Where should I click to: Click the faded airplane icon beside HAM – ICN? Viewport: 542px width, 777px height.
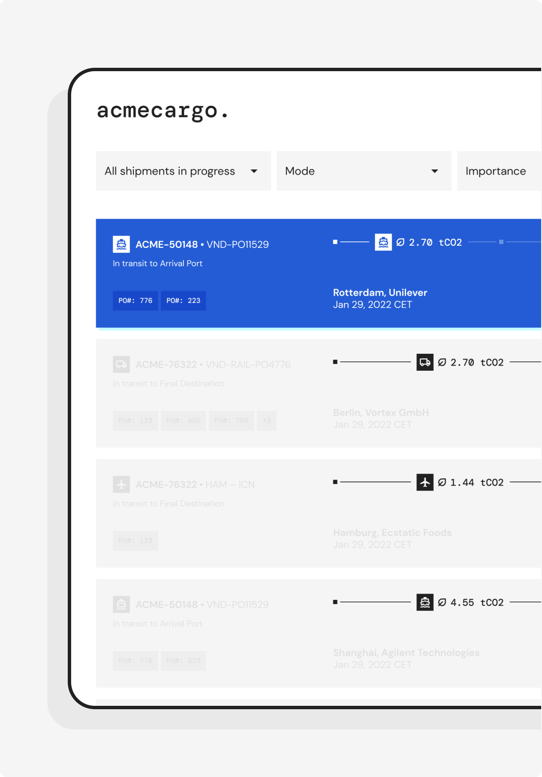click(121, 484)
